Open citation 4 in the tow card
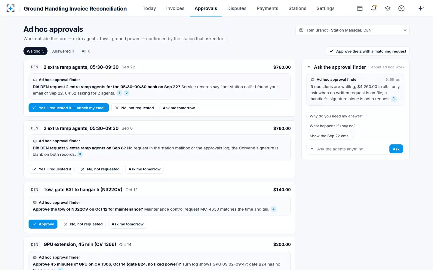433x270 pixels. [x=273, y=209]
